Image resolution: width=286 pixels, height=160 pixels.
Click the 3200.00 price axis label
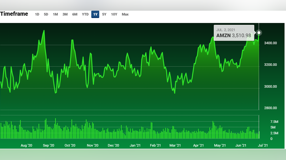tap(270, 65)
